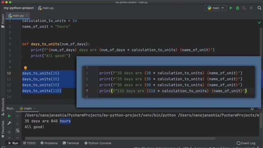
Task: Open the Problems tool window
Action: click(x=49, y=143)
